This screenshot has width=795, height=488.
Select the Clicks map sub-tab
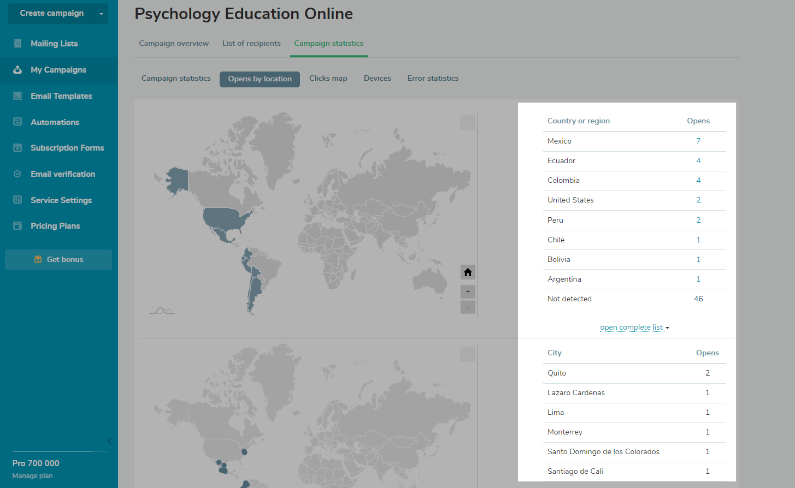(328, 79)
